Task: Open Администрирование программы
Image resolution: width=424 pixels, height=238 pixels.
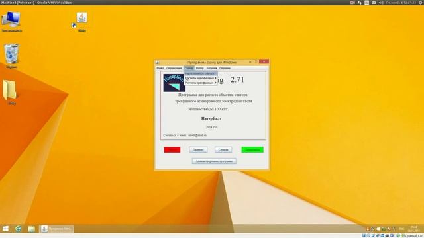Action: click(x=214, y=161)
